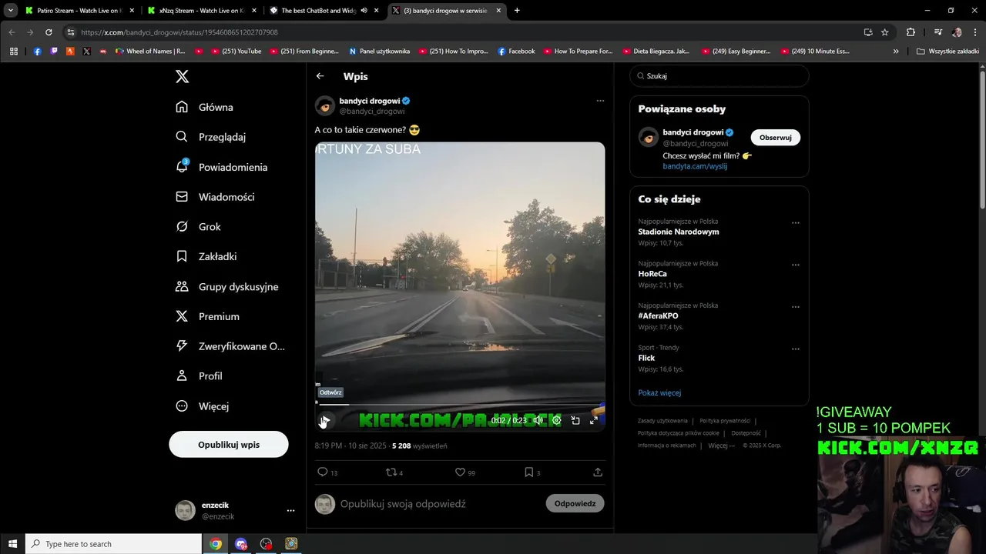Play the video with the play button

pos(324,420)
